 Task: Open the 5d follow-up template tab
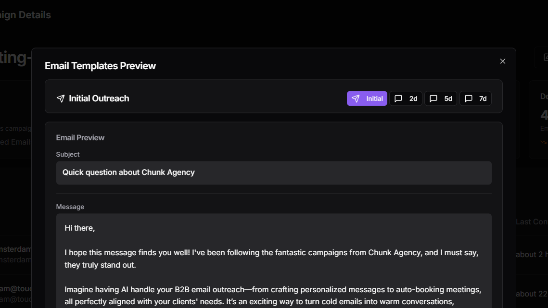click(x=441, y=99)
